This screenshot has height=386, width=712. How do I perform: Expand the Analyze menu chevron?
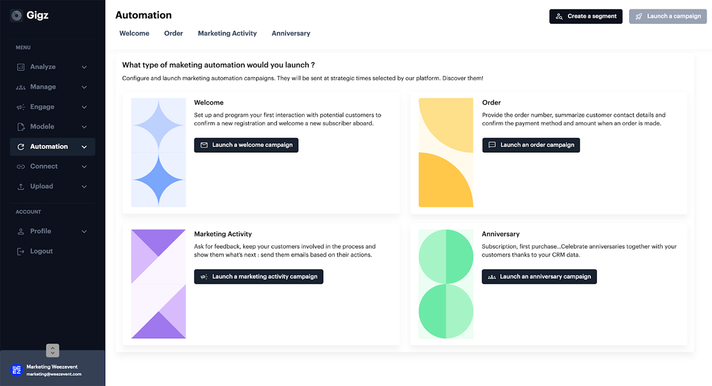tap(84, 67)
